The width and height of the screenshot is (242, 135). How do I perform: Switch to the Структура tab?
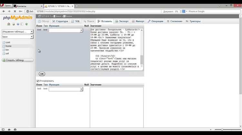click(60, 21)
